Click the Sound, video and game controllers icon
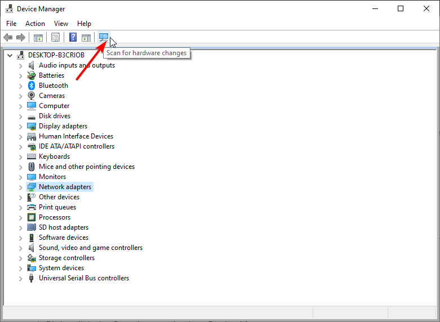440x322 pixels. 31,248
